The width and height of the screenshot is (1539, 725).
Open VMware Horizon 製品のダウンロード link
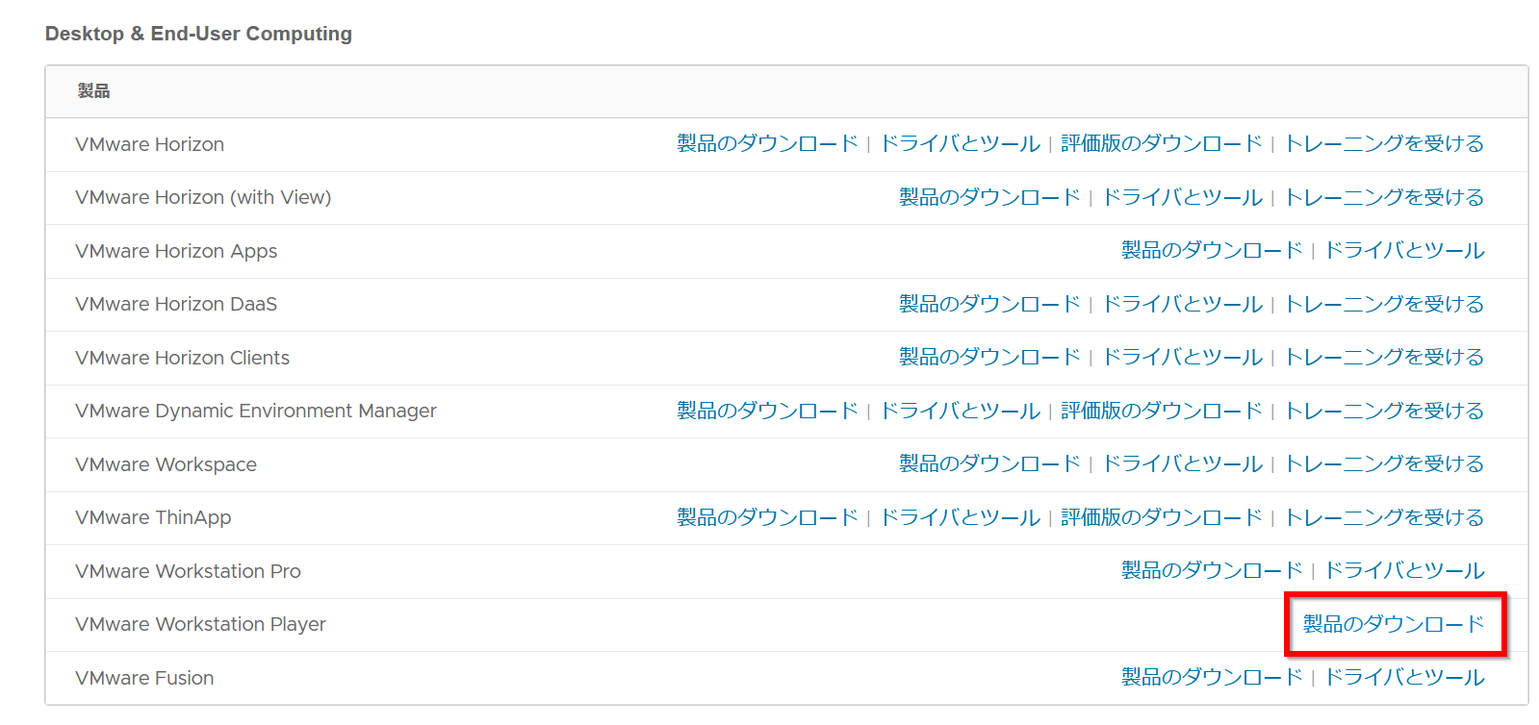(x=767, y=143)
